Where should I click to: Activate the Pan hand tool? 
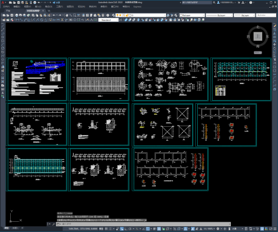coord(67,15)
